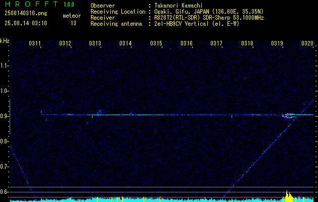Click the receiver text R820T2(RTL-SDR) SDR-Sharp 53.1000MHz

pos(209,18)
